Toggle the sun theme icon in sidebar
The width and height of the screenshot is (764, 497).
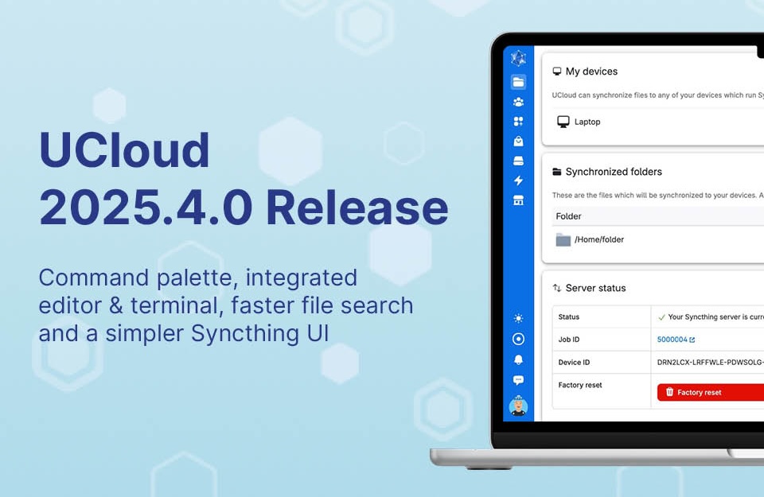(518, 318)
